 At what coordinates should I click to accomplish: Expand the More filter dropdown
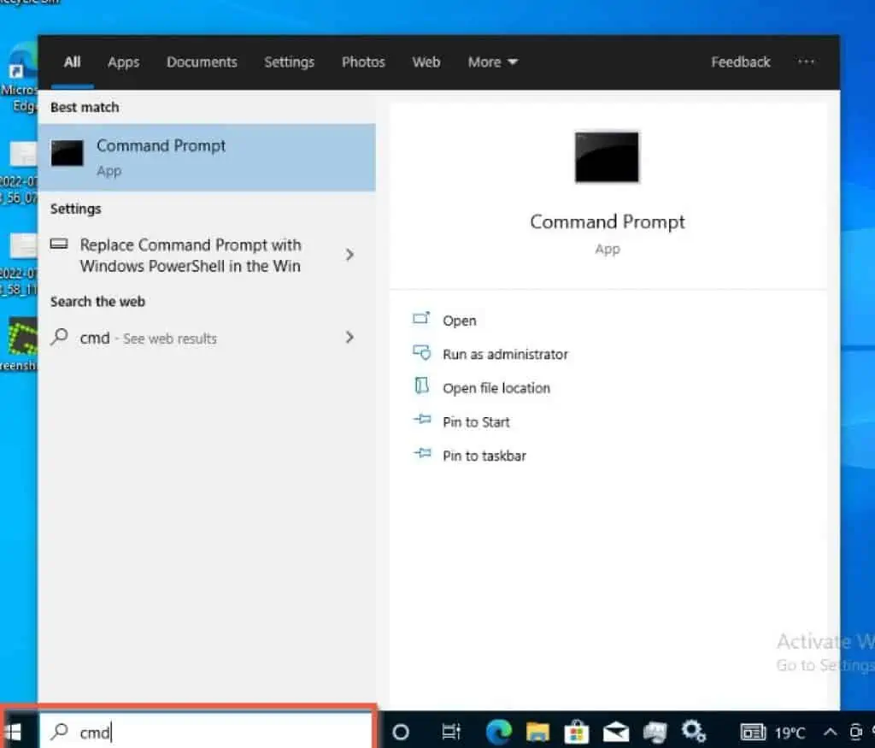(x=492, y=62)
